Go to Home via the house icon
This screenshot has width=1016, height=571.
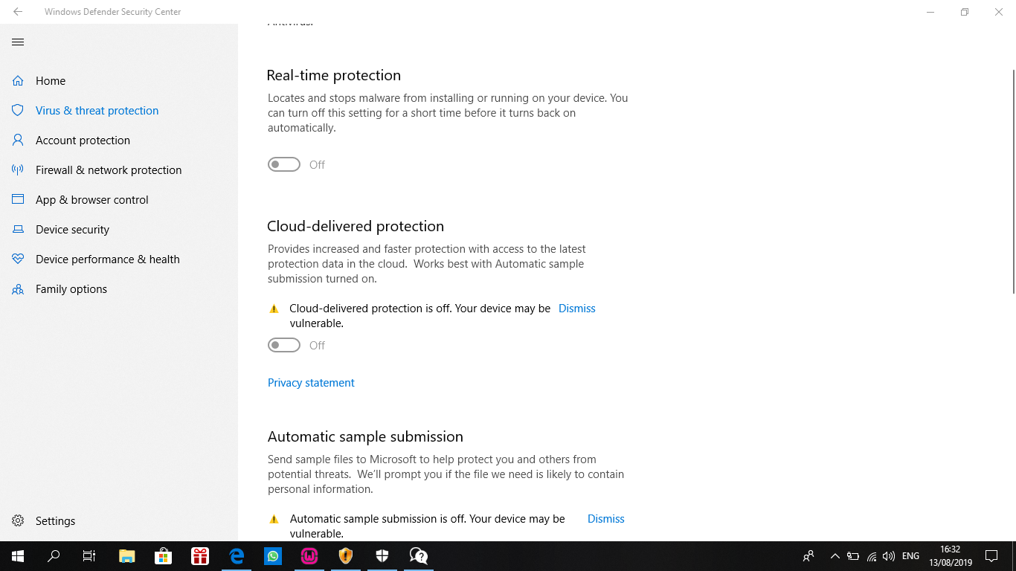18,80
